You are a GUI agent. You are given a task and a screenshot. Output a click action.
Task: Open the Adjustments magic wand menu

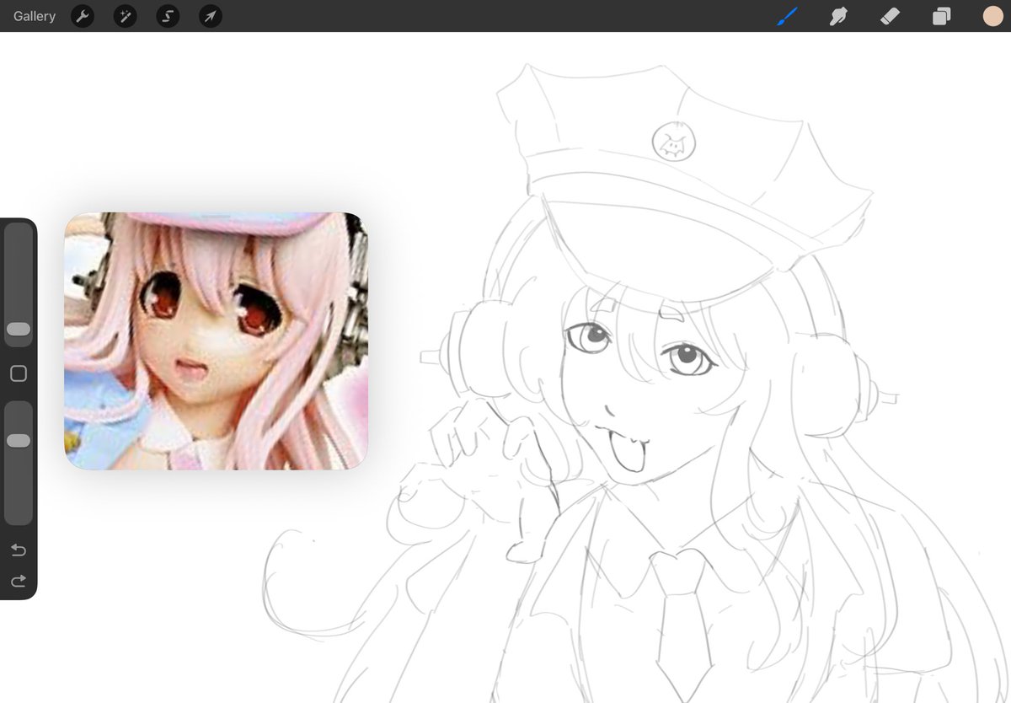125,16
